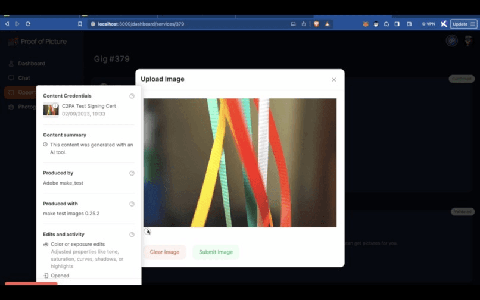The image size is (480, 300).
Task: Click the Clear Image button
Action: pyautogui.click(x=164, y=252)
